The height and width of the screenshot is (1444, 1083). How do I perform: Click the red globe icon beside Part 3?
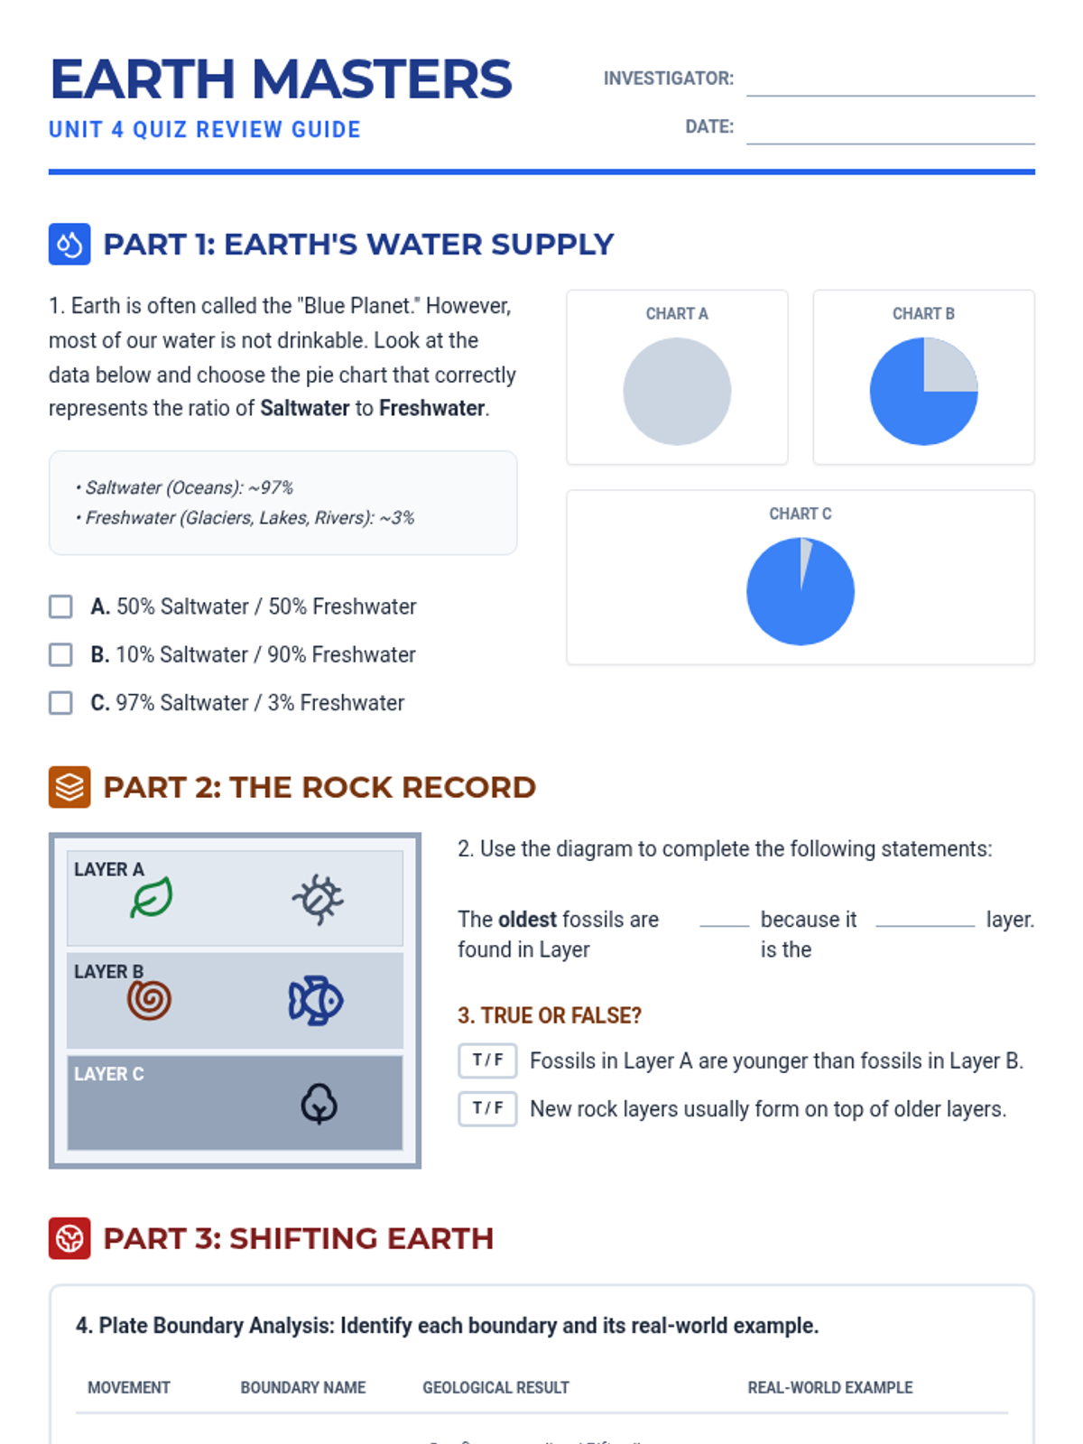click(69, 1238)
